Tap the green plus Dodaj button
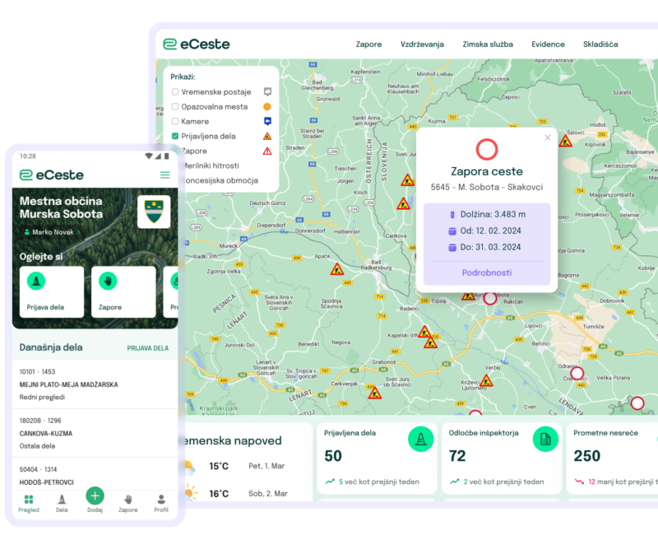This screenshot has width=658, height=549. [x=95, y=495]
